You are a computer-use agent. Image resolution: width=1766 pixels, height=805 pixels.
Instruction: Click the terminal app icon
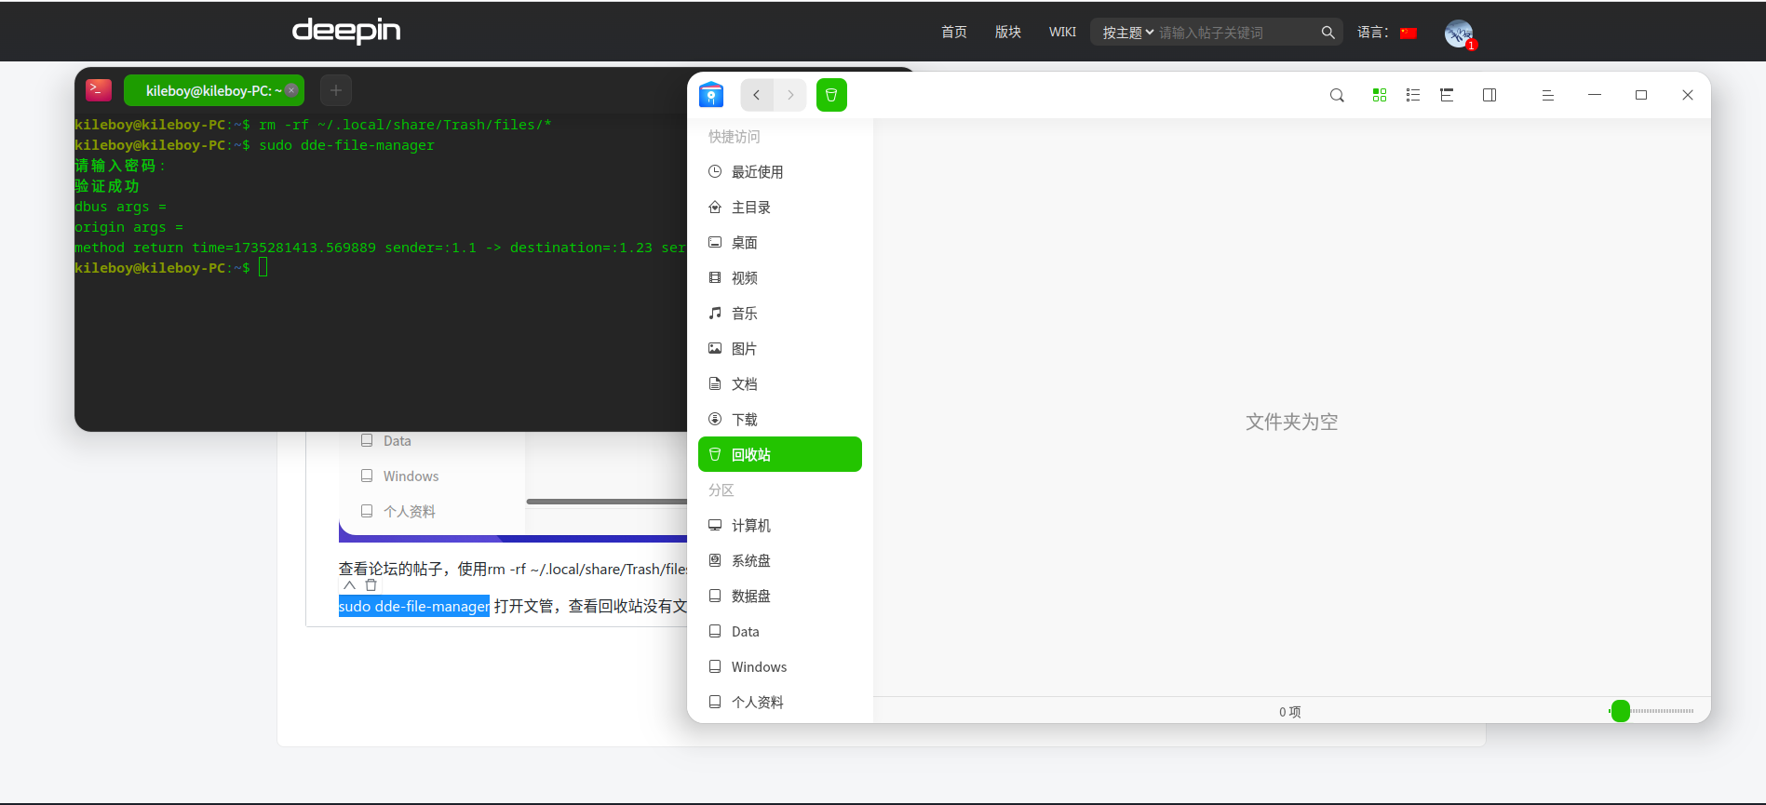99,89
